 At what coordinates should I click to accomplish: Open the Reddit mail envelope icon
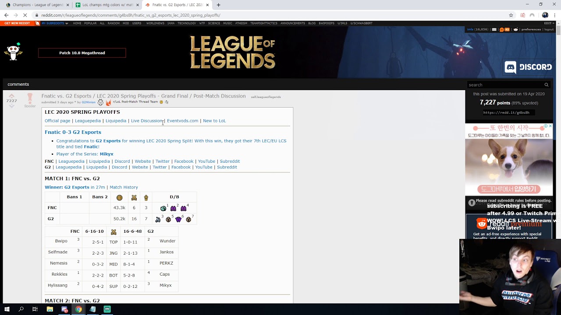[494, 29]
